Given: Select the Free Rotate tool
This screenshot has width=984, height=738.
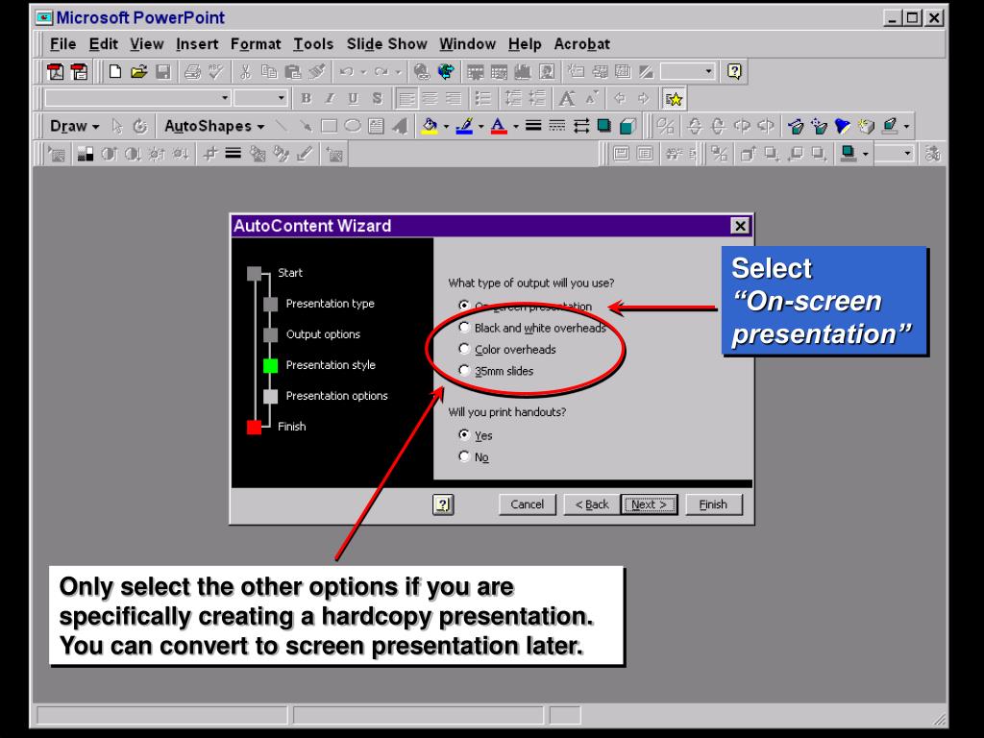Looking at the screenshot, I should [140, 126].
